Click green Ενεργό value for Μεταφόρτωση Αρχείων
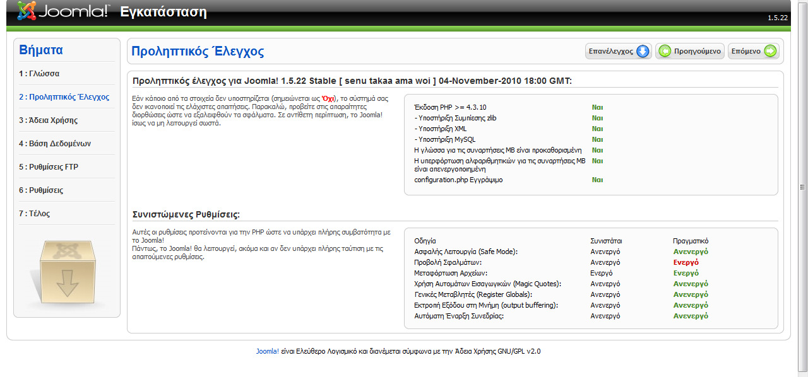 686,273
